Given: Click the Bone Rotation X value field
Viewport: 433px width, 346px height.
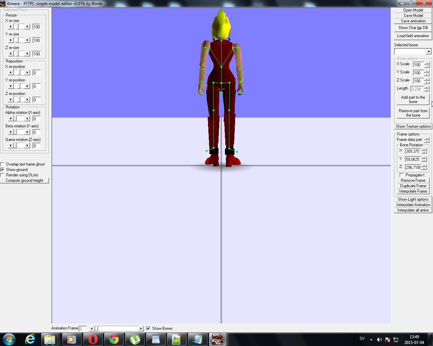Looking at the screenshot, I should pos(413,151).
